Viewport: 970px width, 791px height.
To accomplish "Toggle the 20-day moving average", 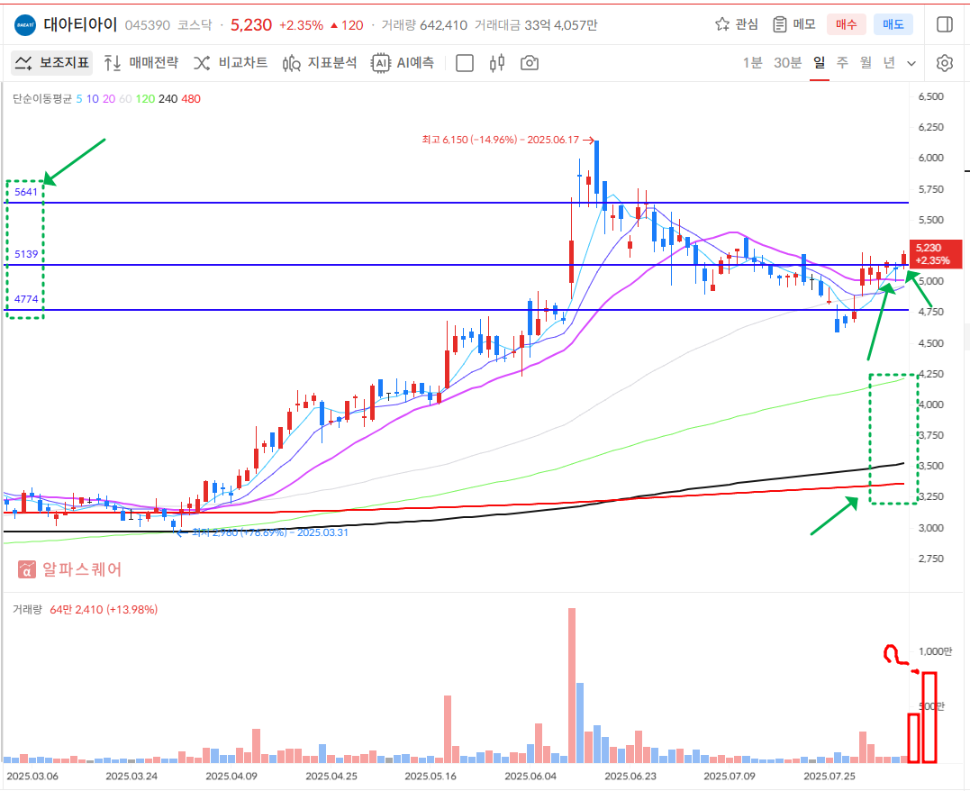I will (x=109, y=99).
